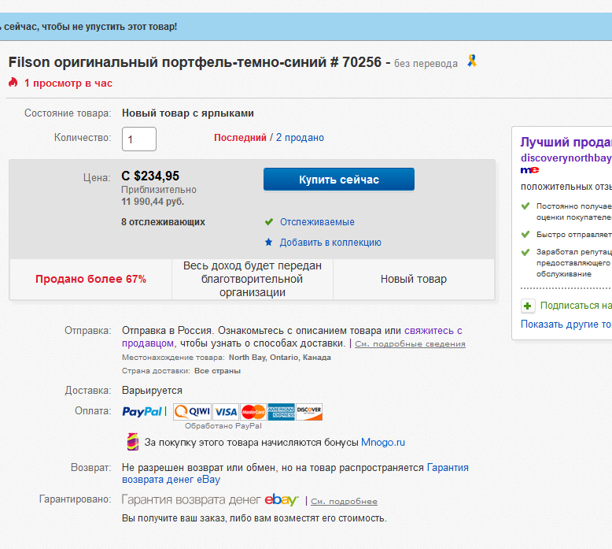Click 'North Bay, Ontario, Канада' location text
Image resolution: width=612 pixels, height=549 pixels.
coord(279,358)
